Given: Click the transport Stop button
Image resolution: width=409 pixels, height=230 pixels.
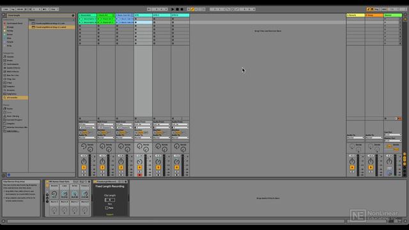Looking at the screenshot, I should pos(178,9).
